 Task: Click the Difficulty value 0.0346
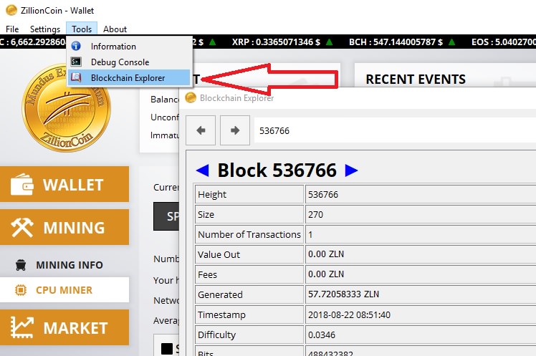(x=322, y=335)
